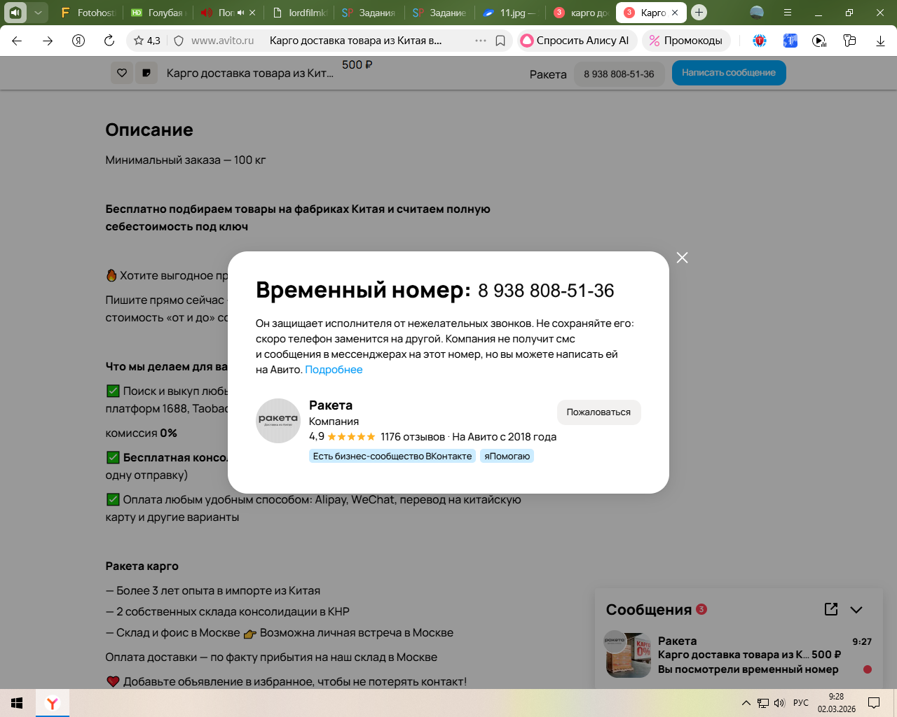Close the temporary number popup
The width and height of the screenshot is (897, 717).
pyautogui.click(x=682, y=258)
